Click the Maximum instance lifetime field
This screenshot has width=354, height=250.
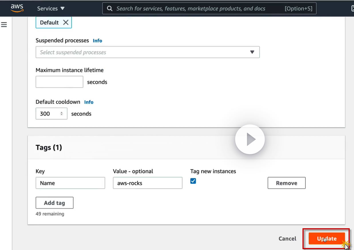tap(59, 82)
